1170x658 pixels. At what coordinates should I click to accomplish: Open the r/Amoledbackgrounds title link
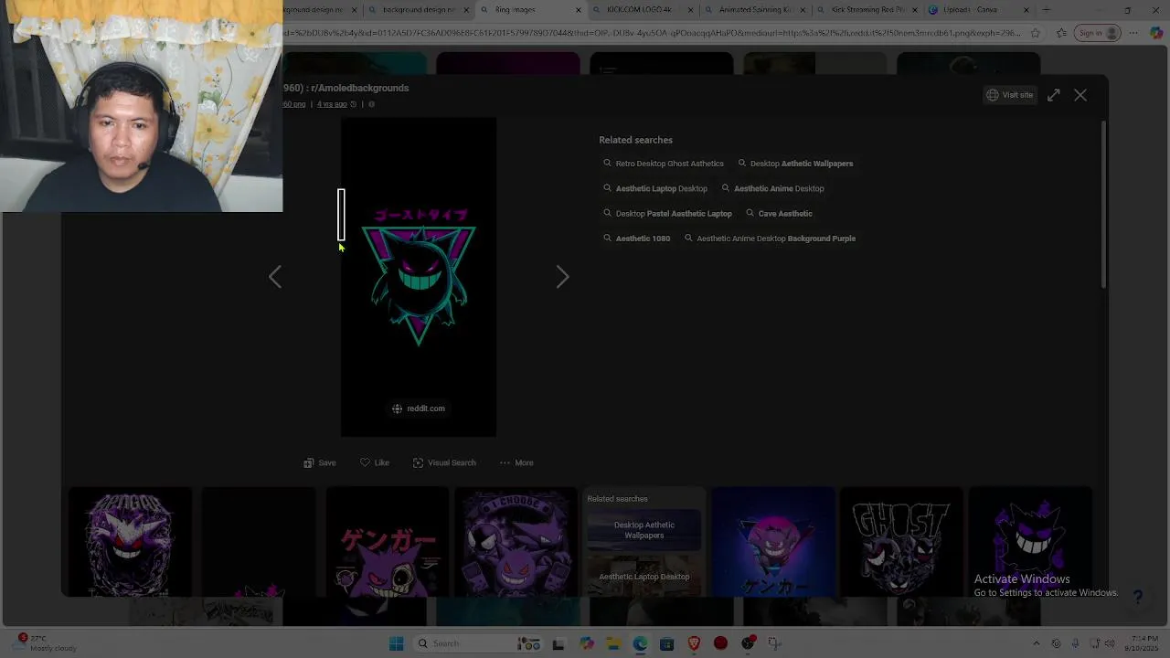346,88
